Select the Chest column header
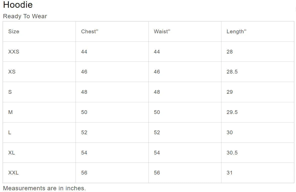The height and width of the screenshot is (192, 296). (90, 31)
